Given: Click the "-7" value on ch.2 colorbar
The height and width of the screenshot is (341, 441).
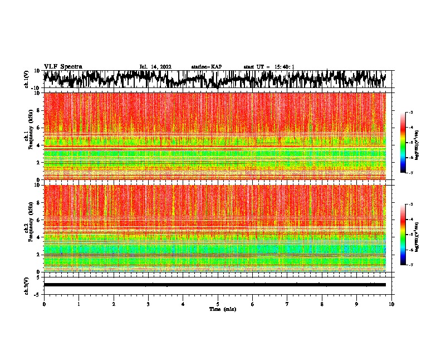Looking at the screenshot, I should [410, 265].
